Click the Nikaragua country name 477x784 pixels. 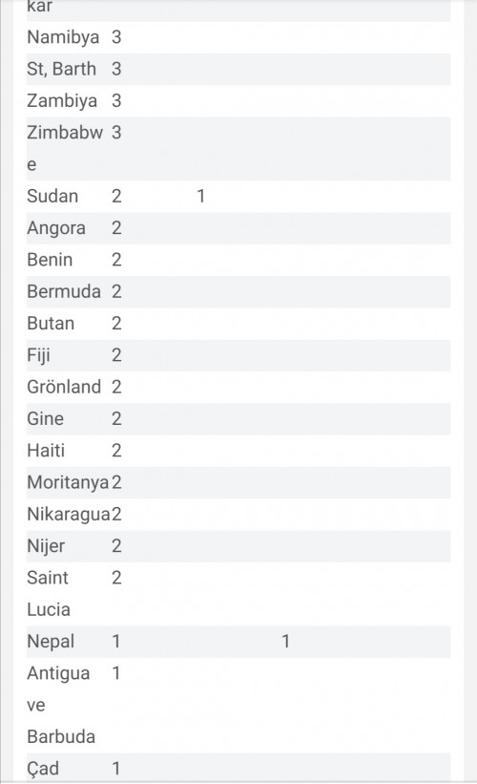click(x=69, y=515)
